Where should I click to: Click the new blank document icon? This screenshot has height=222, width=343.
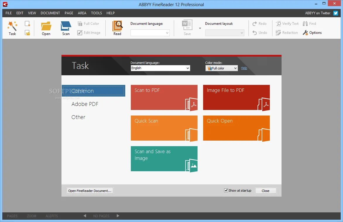[x=27, y=24]
